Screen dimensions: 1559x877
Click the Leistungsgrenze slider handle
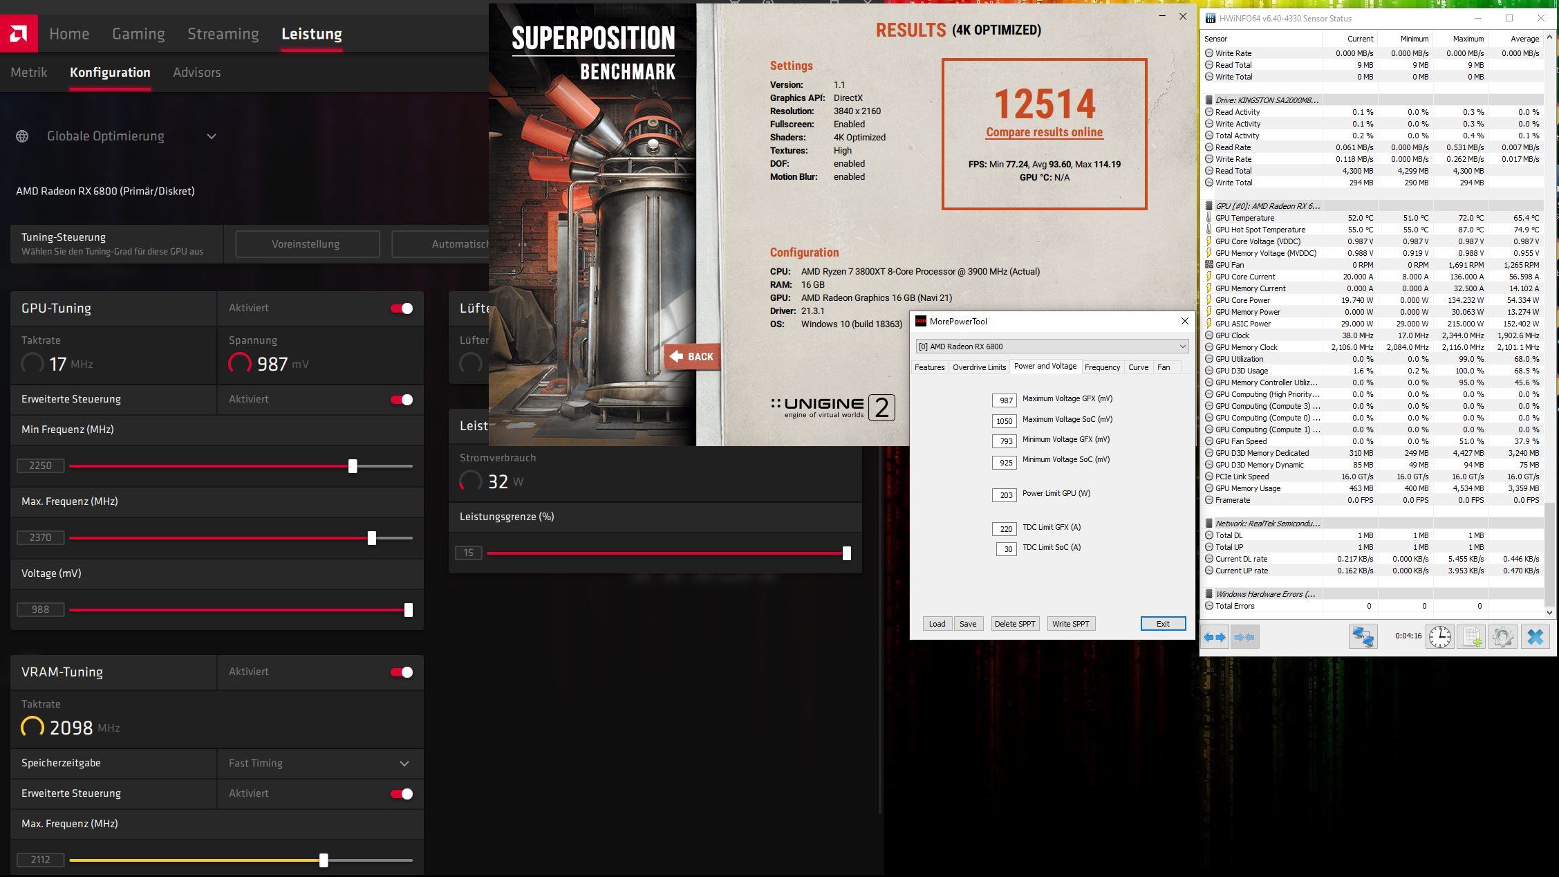pos(846,553)
